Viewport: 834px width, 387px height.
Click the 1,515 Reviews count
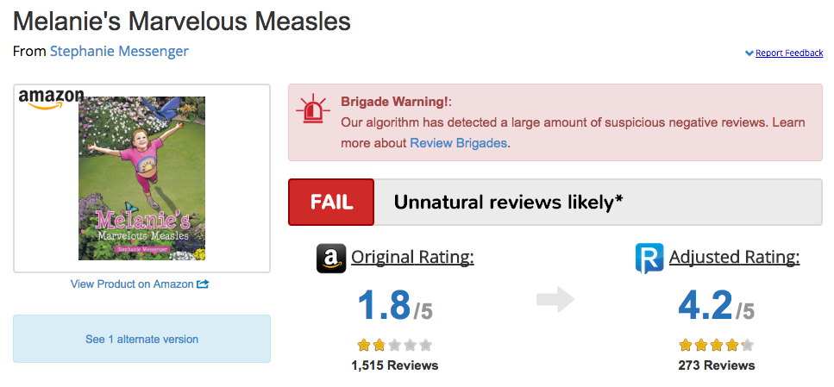point(395,365)
